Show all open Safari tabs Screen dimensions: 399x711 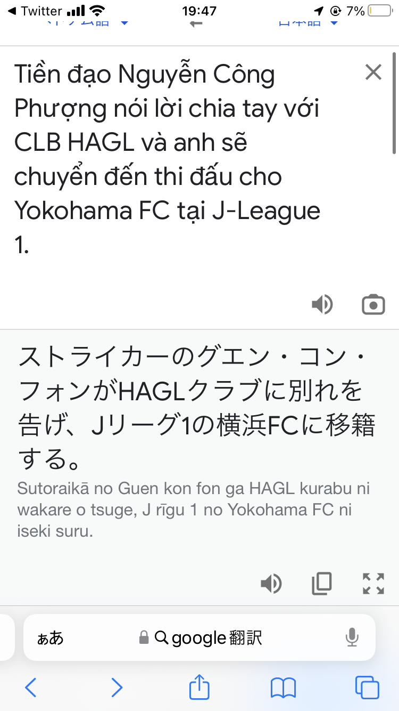(x=367, y=688)
